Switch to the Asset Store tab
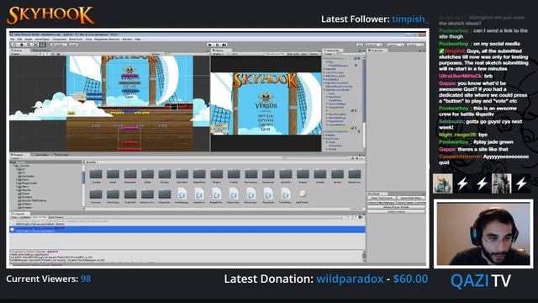 coord(41,50)
